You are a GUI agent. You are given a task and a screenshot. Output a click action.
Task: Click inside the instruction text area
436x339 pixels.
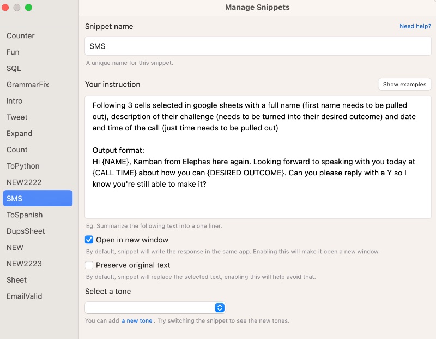(258, 164)
